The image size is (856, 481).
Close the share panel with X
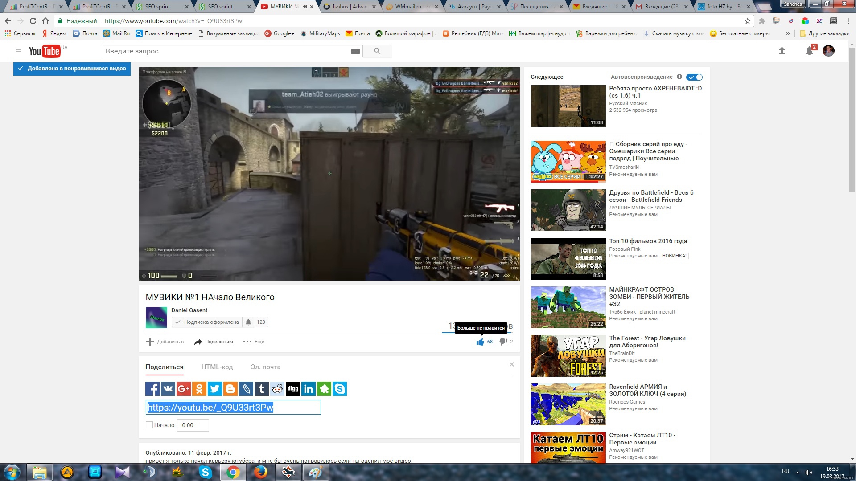[x=512, y=364]
